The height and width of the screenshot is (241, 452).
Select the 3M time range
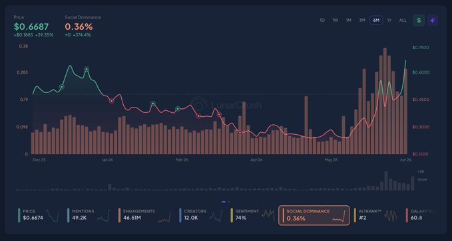click(x=362, y=21)
